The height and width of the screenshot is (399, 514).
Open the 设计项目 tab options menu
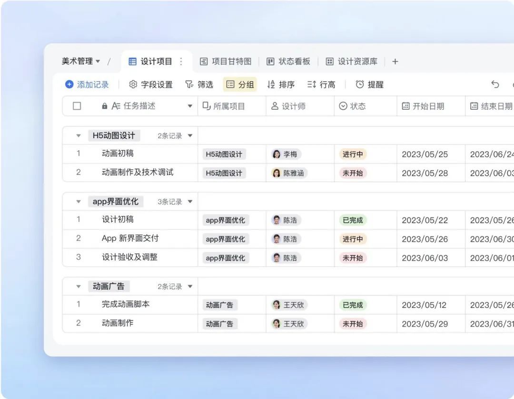181,61
